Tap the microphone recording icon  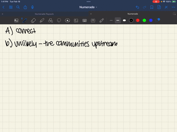[x=32, y=7]
